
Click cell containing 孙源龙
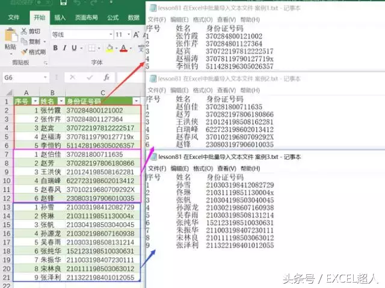(x=52, y=233)
